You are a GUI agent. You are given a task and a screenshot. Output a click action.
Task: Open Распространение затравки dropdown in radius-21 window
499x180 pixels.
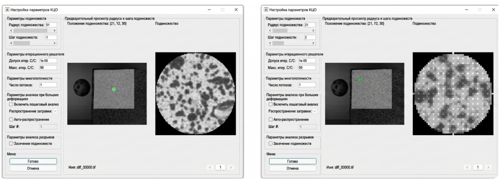315,111
